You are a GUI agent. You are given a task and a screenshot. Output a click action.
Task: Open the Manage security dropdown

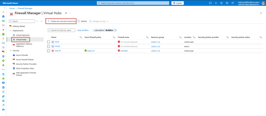99,21
